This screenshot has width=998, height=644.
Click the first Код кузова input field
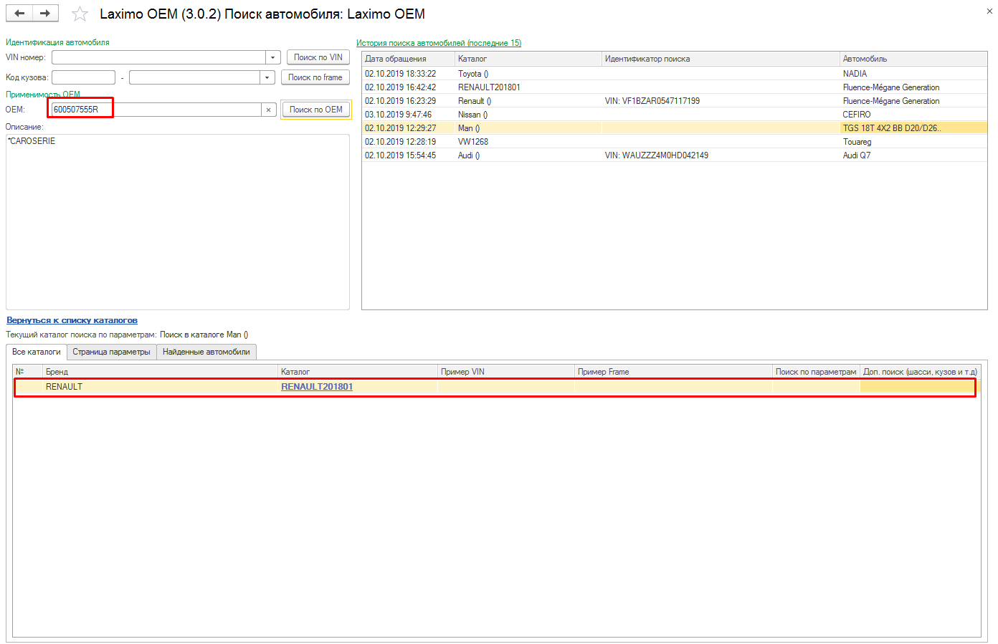pyautogui.click(x=83, y=77)
